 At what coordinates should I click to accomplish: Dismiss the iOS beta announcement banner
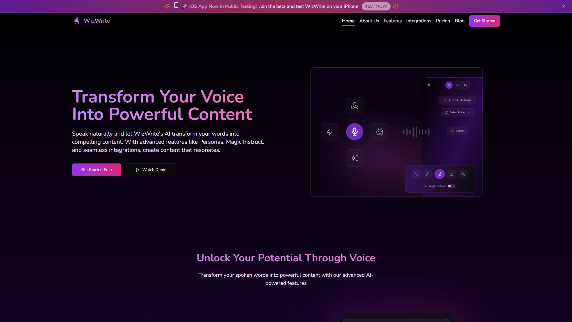pos(564,6)
